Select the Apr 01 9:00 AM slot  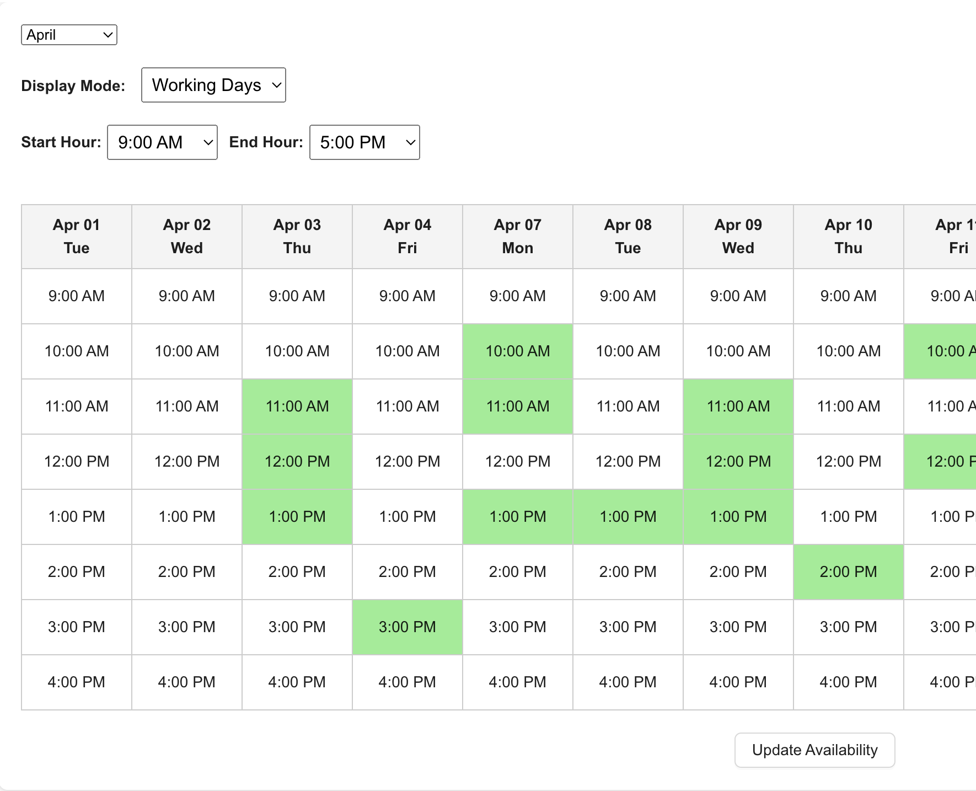pyautogui.click(x=77, y=296)
